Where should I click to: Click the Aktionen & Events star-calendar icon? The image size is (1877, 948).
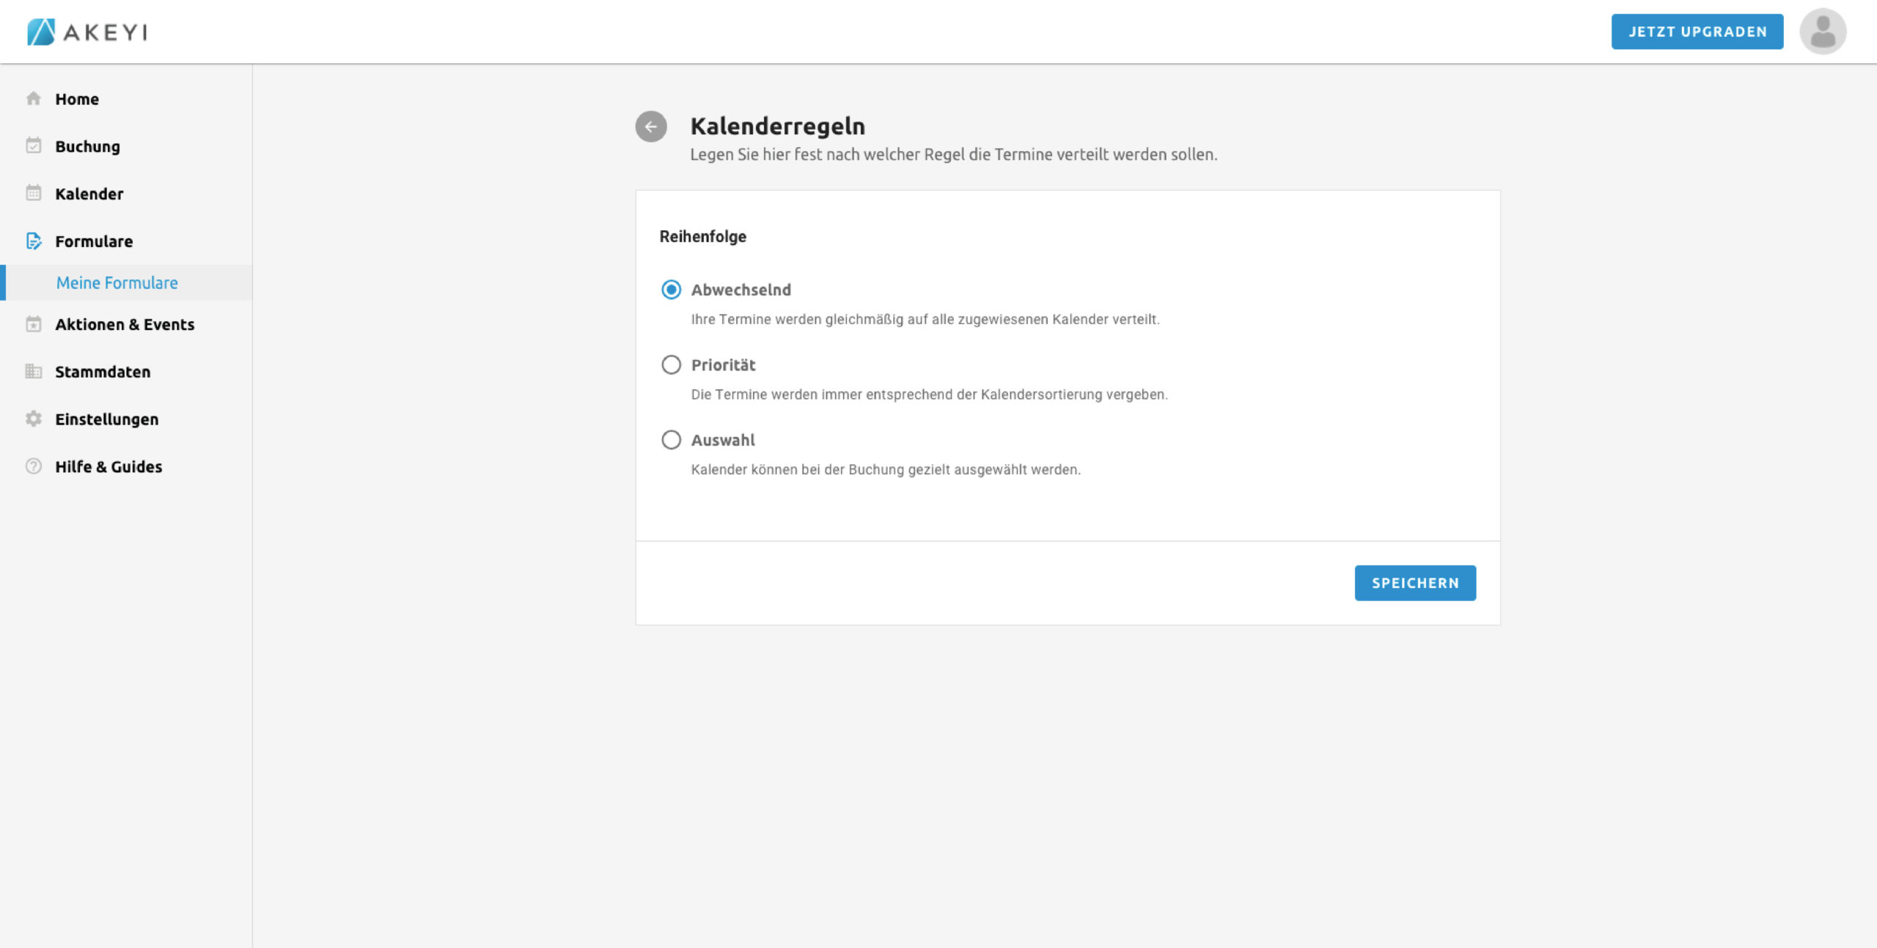pos(34,324)
